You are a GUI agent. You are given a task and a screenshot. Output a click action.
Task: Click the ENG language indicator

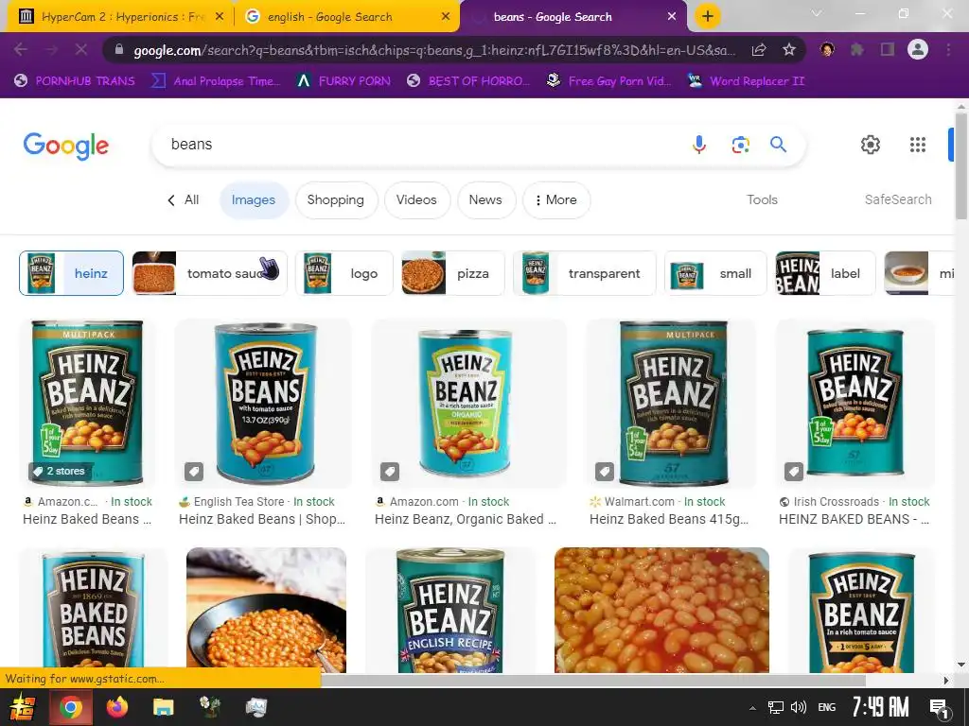point(827,707)
